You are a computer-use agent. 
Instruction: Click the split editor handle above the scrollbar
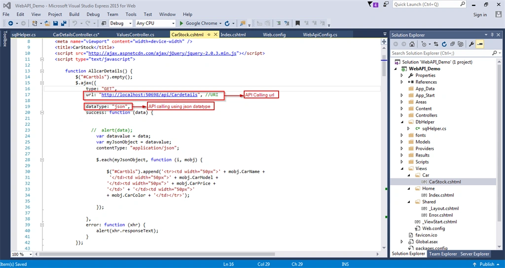[x=384, y=41]
